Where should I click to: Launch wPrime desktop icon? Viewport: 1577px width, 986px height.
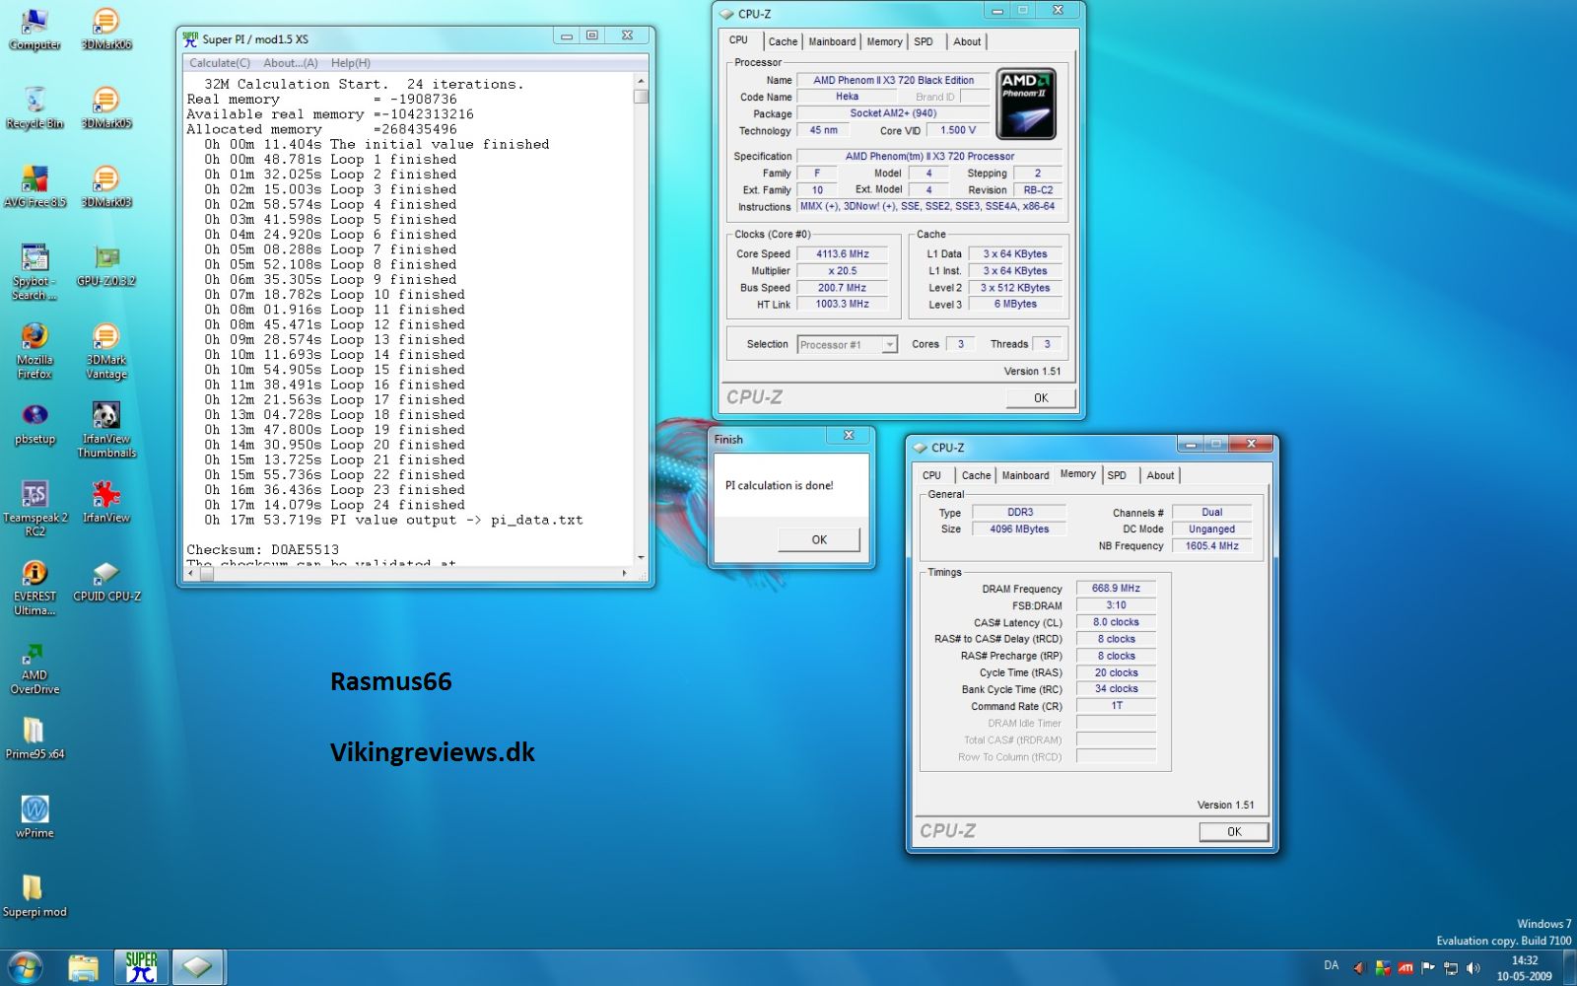34,816
